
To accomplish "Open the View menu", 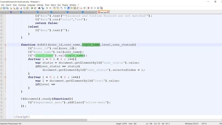I will 15,5.
